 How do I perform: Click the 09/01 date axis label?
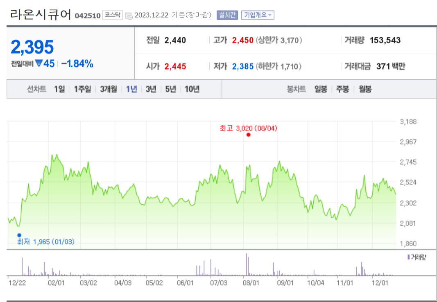(x=285, y=283)
